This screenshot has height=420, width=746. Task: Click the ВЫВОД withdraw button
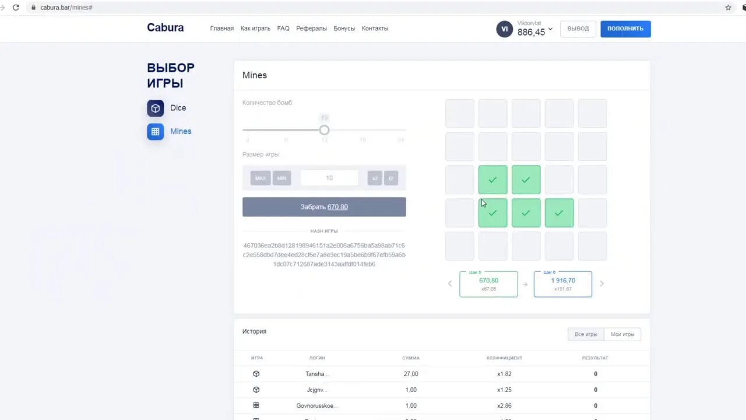578,29
